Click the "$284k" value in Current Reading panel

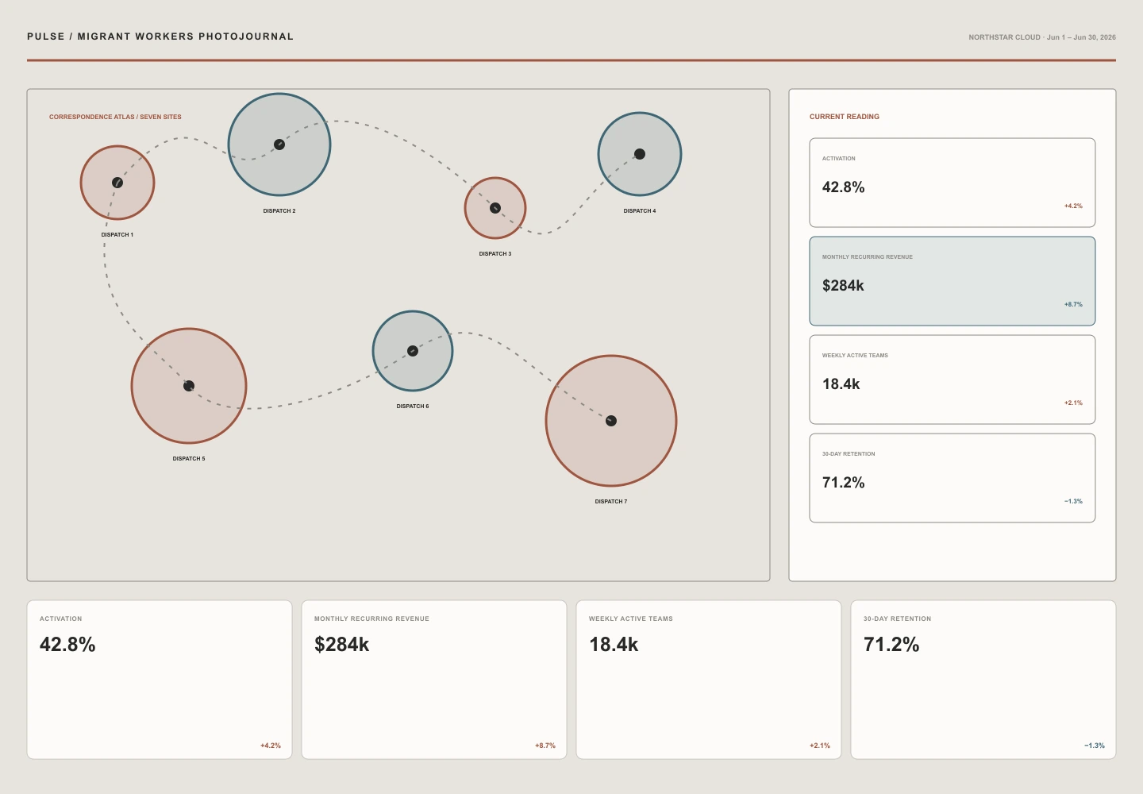843,286
